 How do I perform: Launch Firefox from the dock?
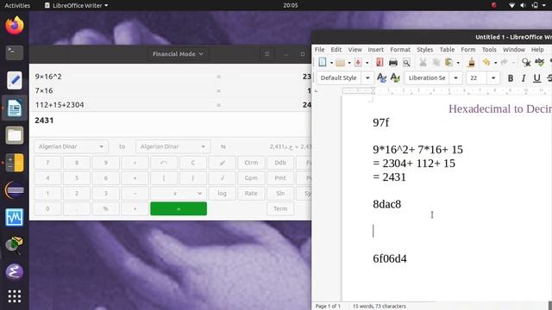pyautogui.click(x=15, y=25)
